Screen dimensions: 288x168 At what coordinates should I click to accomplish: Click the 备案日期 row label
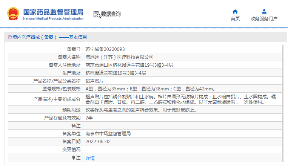71,142
